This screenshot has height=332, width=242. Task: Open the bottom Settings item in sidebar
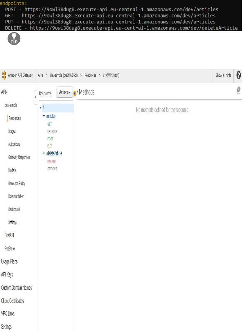pos(6,327)
